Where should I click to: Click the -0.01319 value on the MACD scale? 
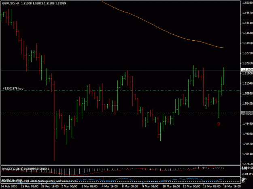pyautogui.click(x=247, y=174)
